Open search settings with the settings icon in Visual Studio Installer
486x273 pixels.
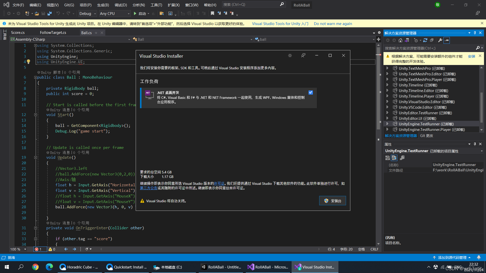pos(290,55)
